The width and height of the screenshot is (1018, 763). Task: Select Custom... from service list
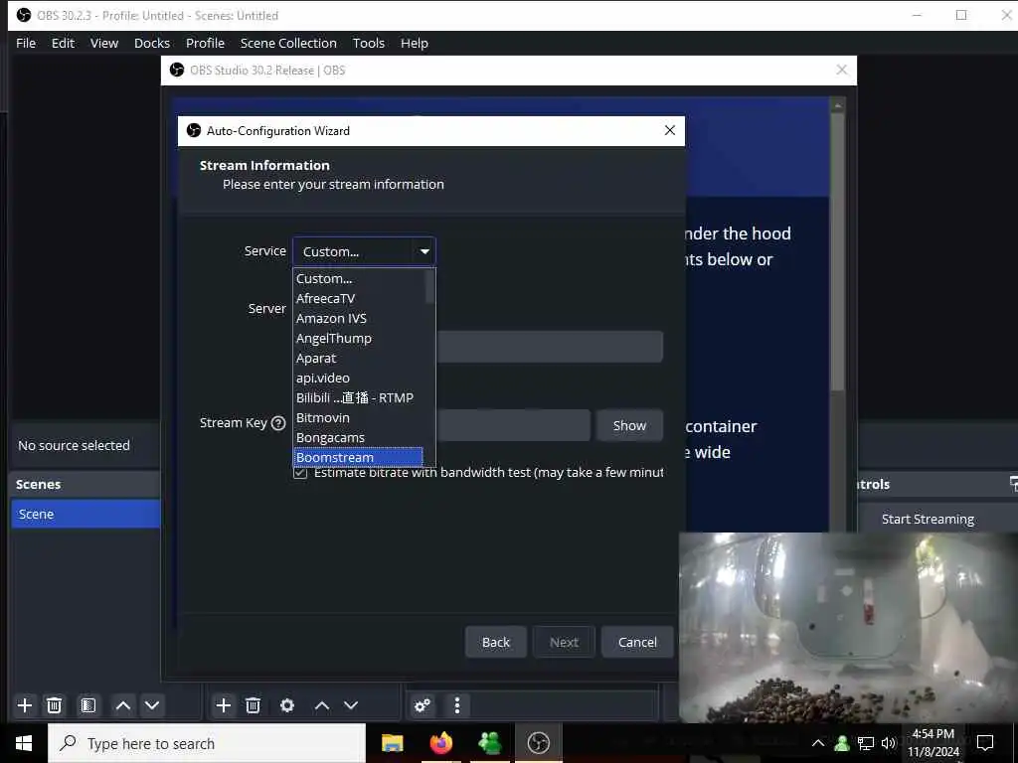pos(358,278)
